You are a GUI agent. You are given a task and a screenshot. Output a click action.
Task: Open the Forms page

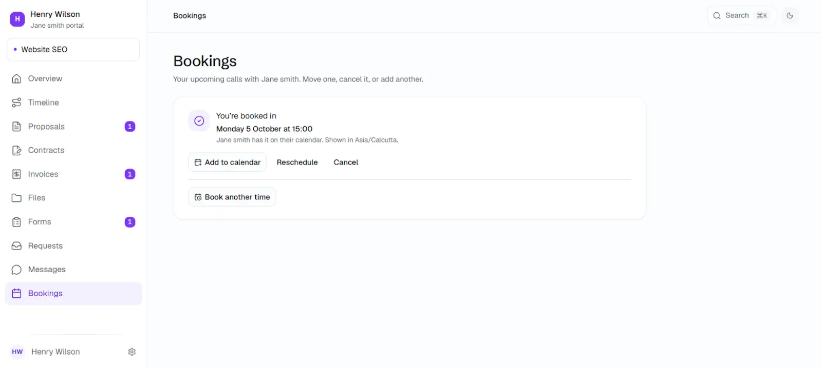pyautogui.click(x=73, y=222)
